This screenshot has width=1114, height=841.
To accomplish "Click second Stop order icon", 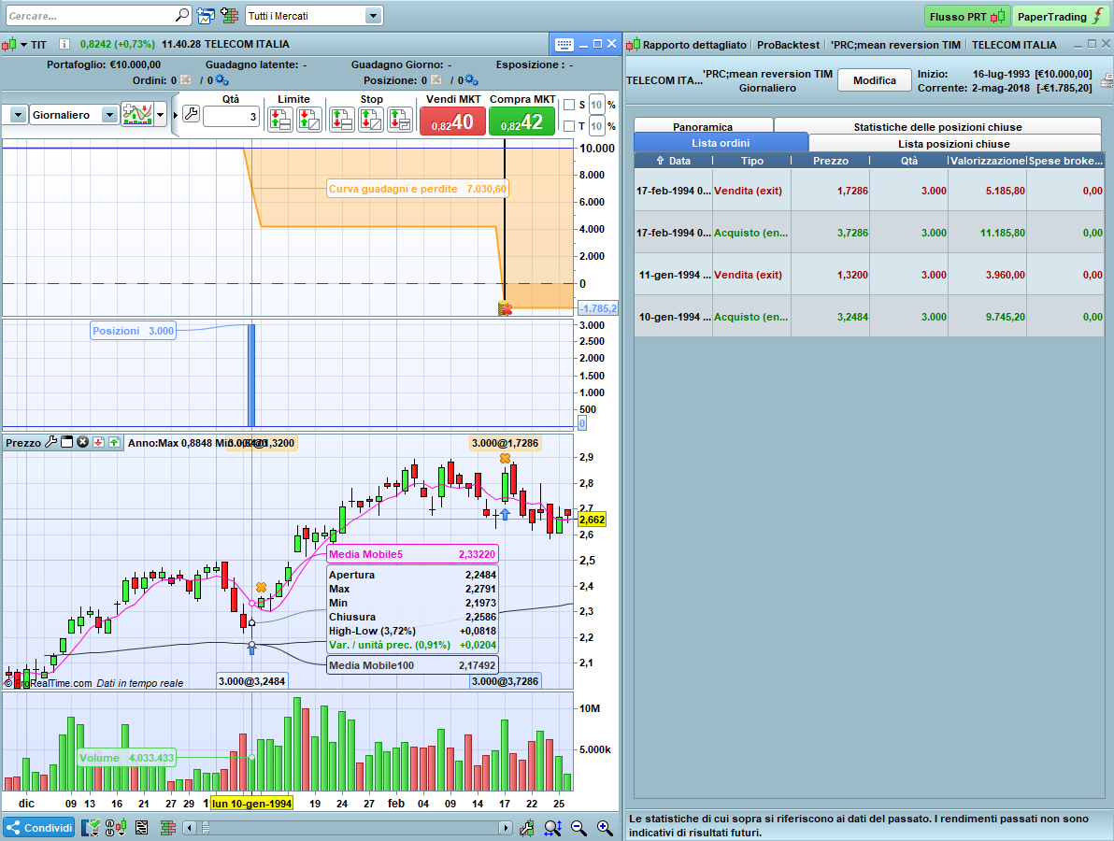I will [x=371, y=120].
